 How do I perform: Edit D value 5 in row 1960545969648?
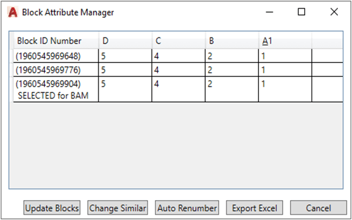pos(125,56)
